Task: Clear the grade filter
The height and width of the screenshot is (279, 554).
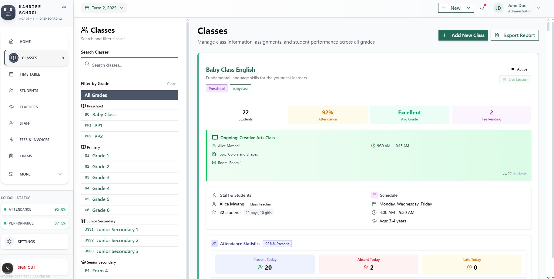Action: pos(171,84)
